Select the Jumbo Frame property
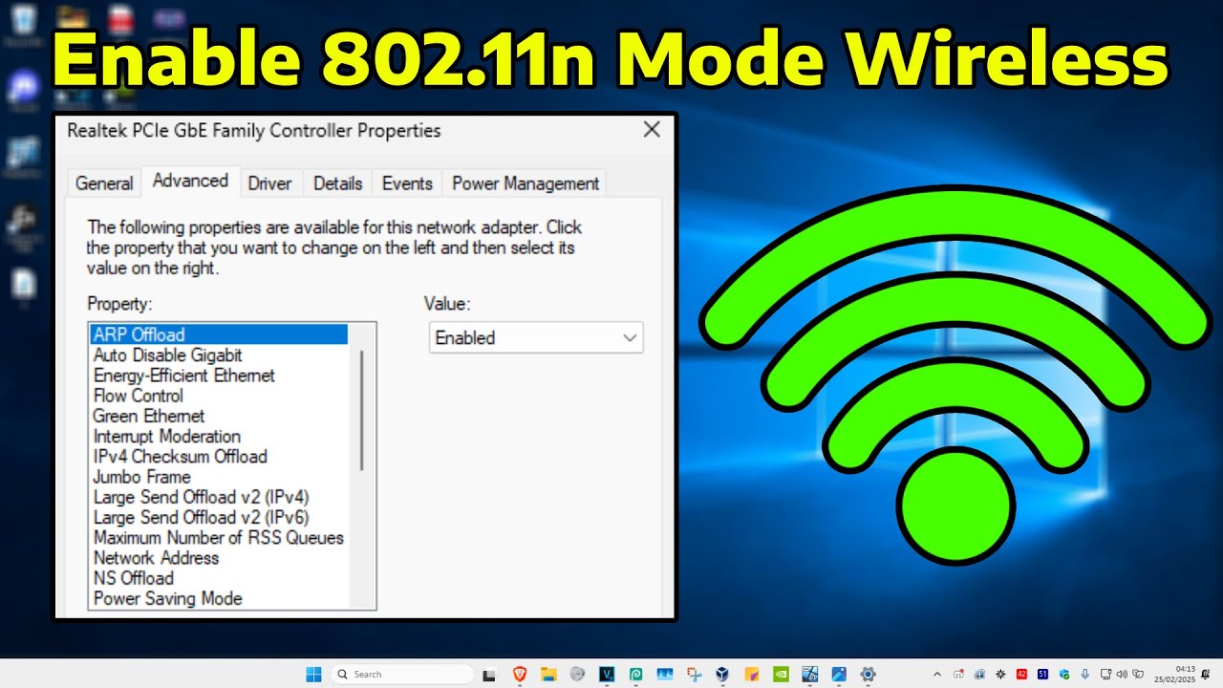Image resolution: width=1223 pixels, height=688 pixels. [x=142, y=477]
